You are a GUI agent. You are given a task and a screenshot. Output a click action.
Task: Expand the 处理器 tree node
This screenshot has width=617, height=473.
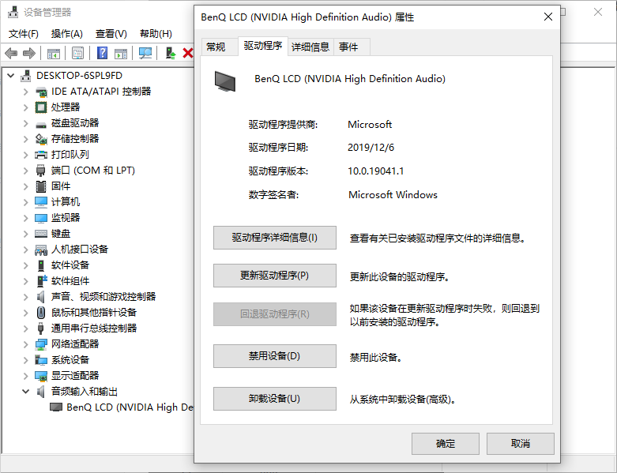coord(25,107)
